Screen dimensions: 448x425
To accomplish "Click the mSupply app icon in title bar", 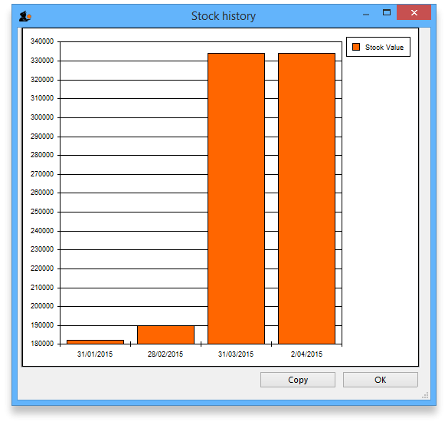I will (x=25, y=16).
